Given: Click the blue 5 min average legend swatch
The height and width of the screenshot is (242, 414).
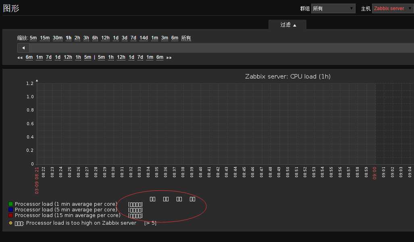Looking at the screenshot, I should [10, 209].
